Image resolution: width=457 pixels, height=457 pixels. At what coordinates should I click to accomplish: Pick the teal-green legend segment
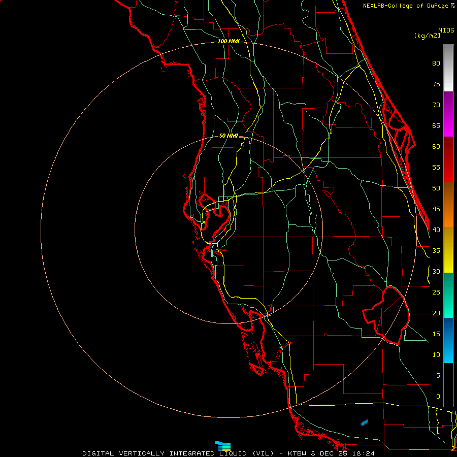[x=448, y=295]
